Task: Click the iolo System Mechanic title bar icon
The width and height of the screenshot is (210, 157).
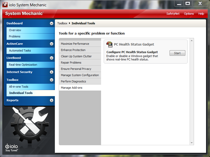Action: coord(5,5)
